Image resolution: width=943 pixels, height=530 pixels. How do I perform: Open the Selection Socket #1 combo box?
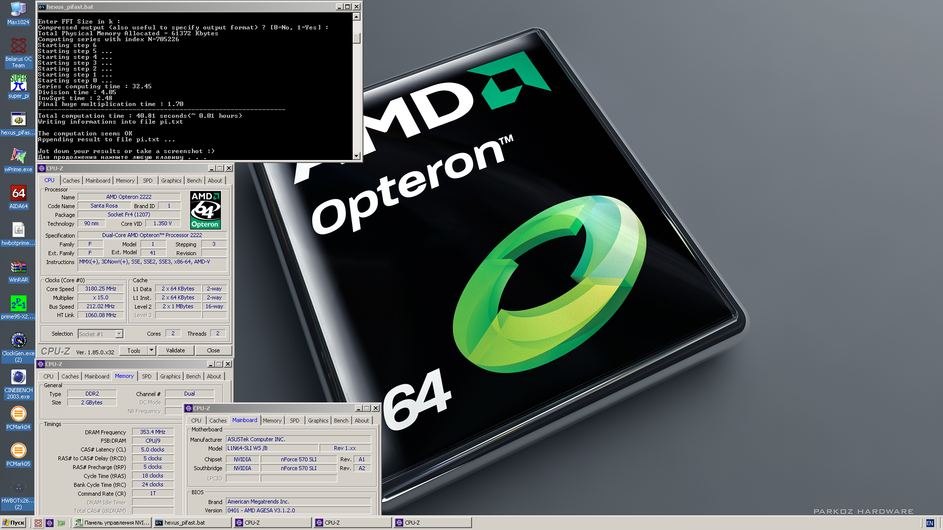tap(101, 334)
